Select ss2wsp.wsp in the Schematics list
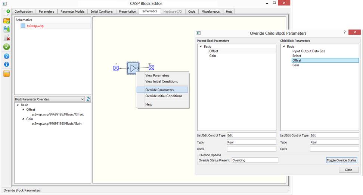This screenshot has height=195, width=363. [x=35, y=26]
